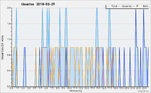151x93 pixels.
Task: Click the '0.4' y-axis value
Action: [9, 71]
